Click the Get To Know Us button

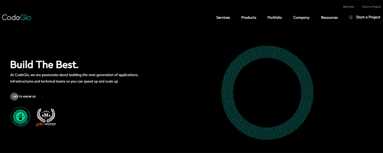point(24,96)
